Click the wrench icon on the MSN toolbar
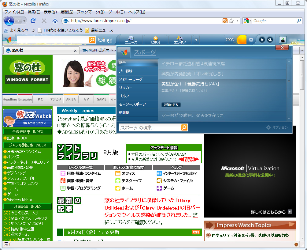 (x=270, y=40)
